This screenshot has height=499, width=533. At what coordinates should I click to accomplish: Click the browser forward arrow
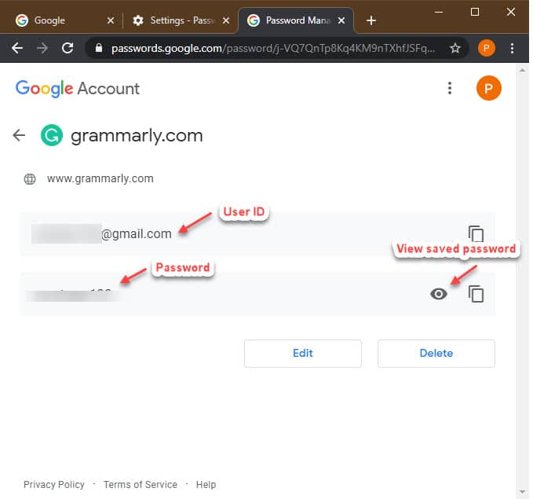coord(42,49)
